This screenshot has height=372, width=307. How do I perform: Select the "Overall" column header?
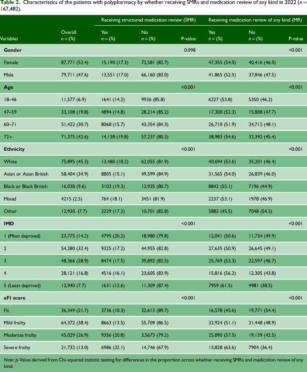point(69,33)
